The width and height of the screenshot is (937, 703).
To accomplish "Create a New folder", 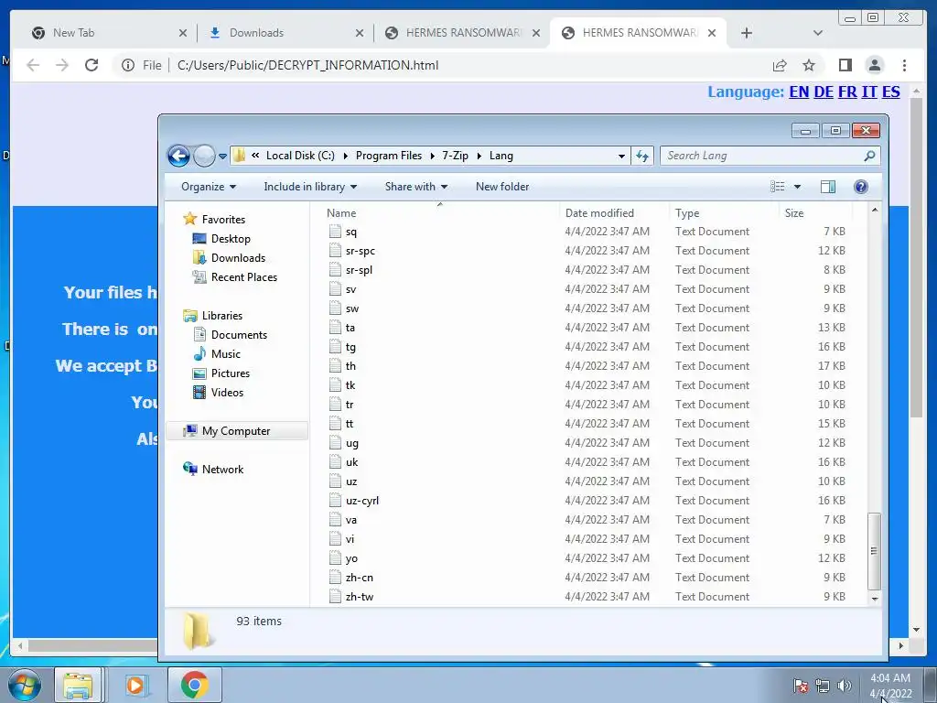I will 502,187.
